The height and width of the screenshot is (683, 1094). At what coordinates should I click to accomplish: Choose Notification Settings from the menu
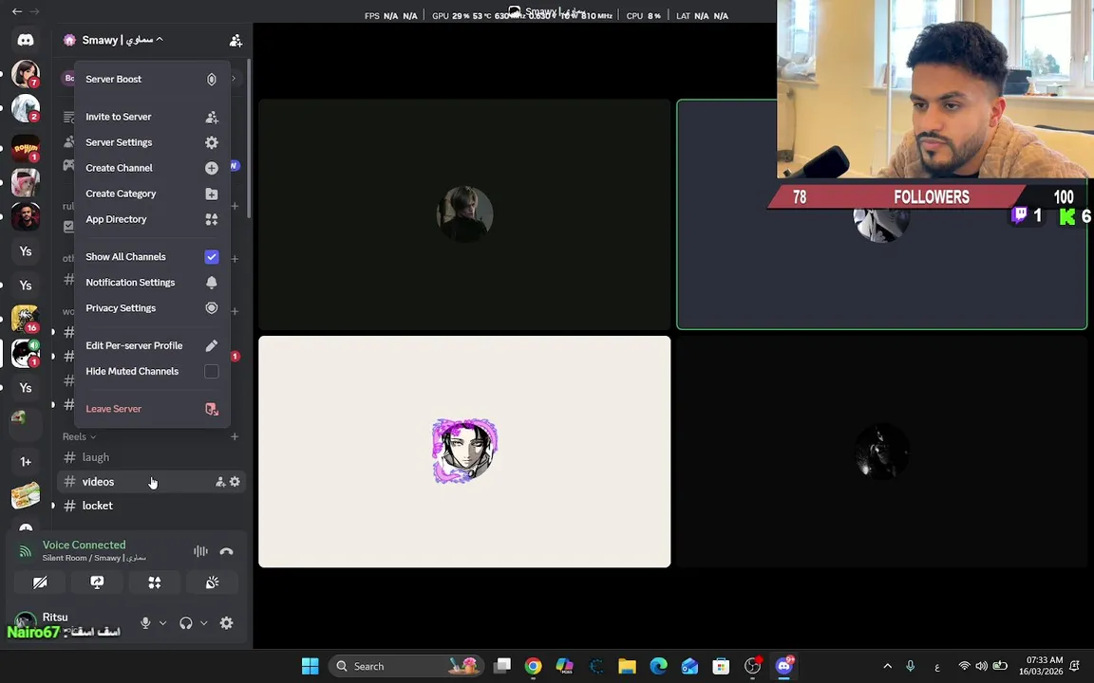[x=152, y=283]
